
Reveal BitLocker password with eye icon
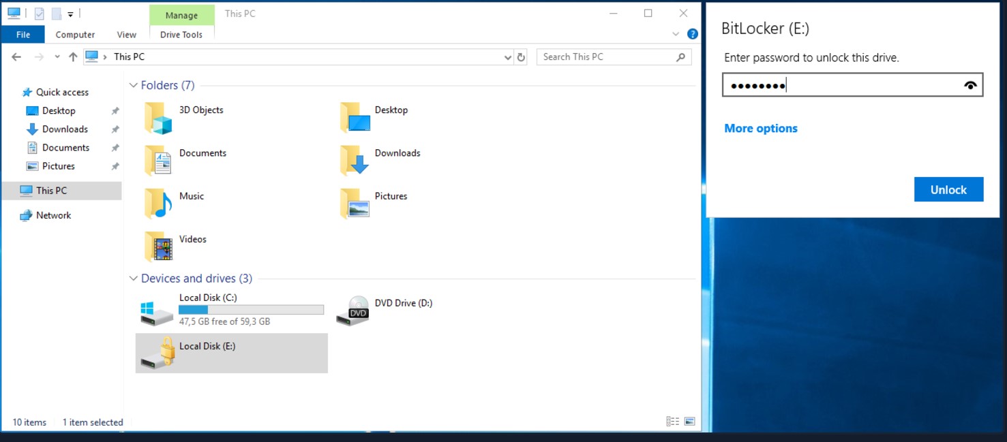[970, 85]
